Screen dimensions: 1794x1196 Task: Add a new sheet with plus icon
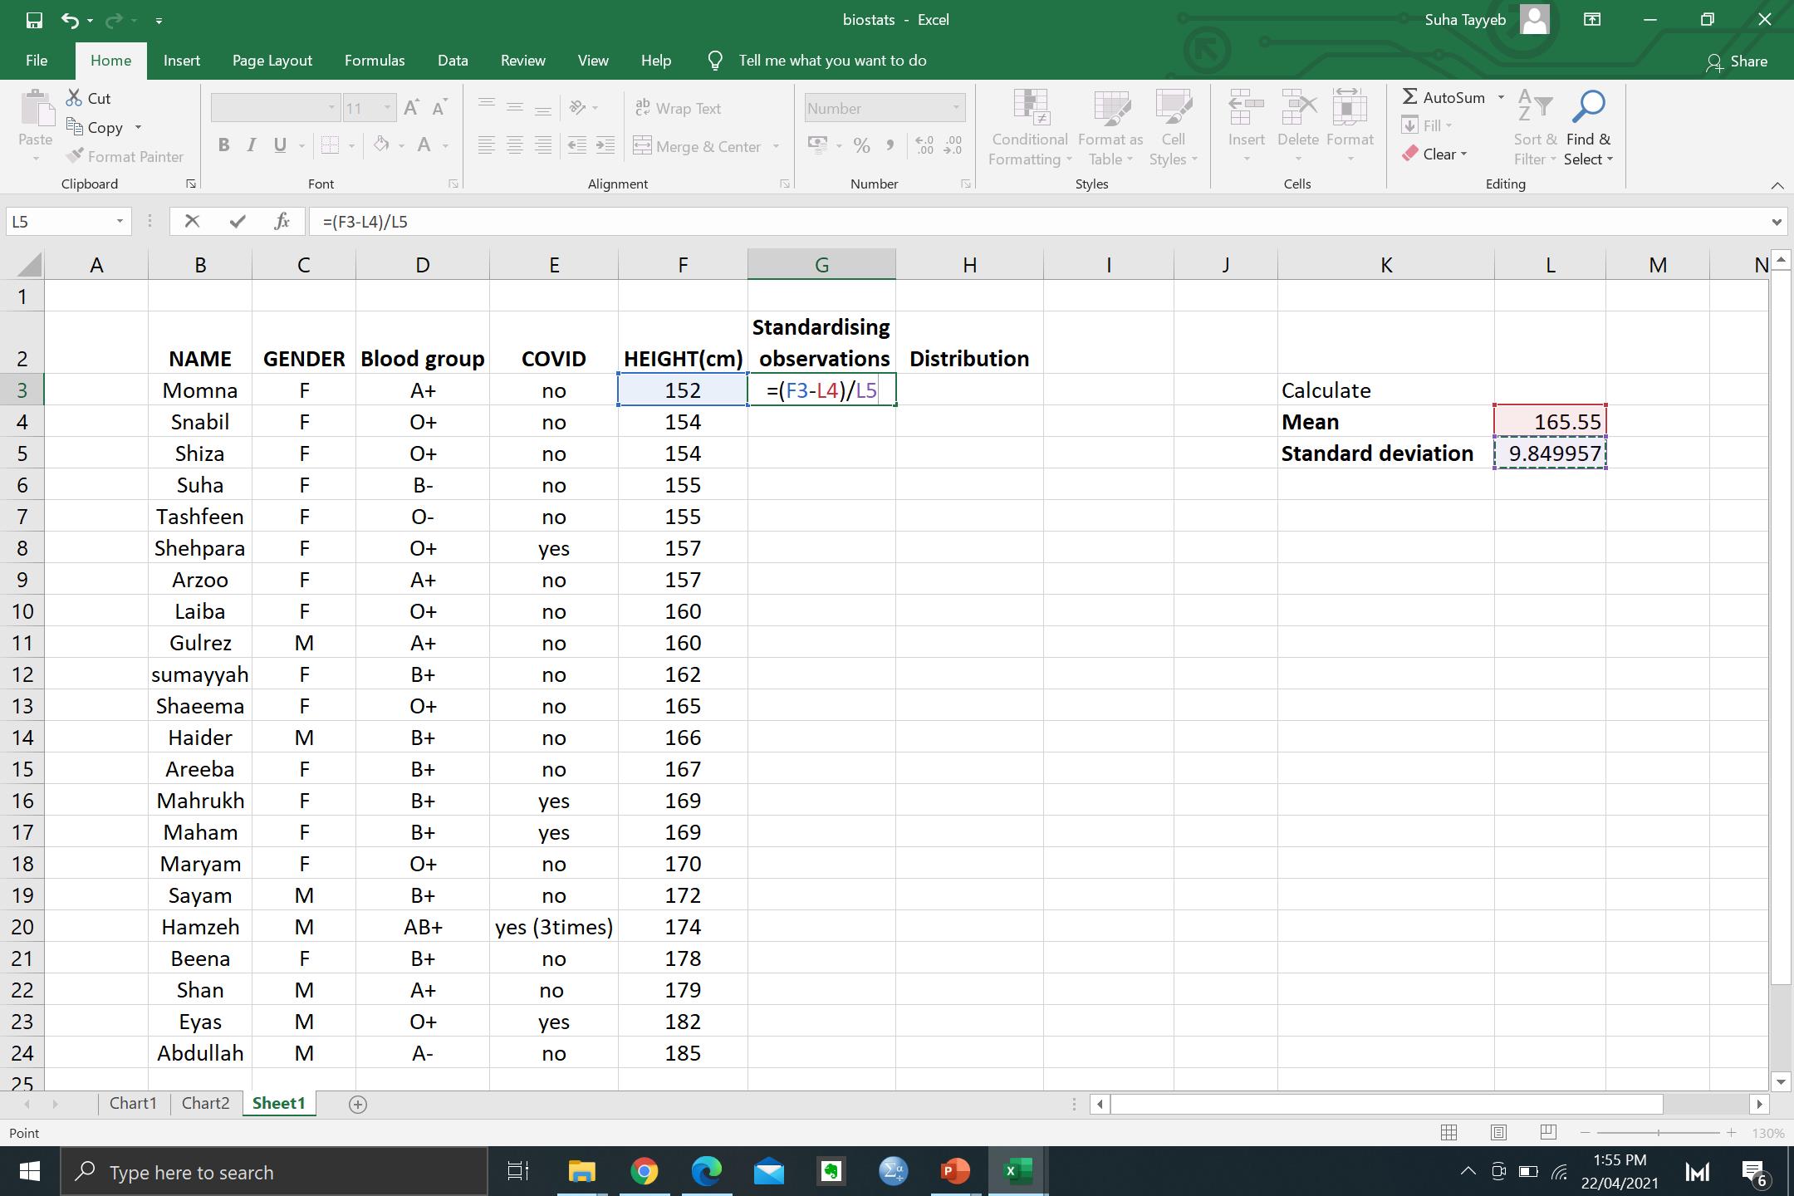[x=358, y=1104]
